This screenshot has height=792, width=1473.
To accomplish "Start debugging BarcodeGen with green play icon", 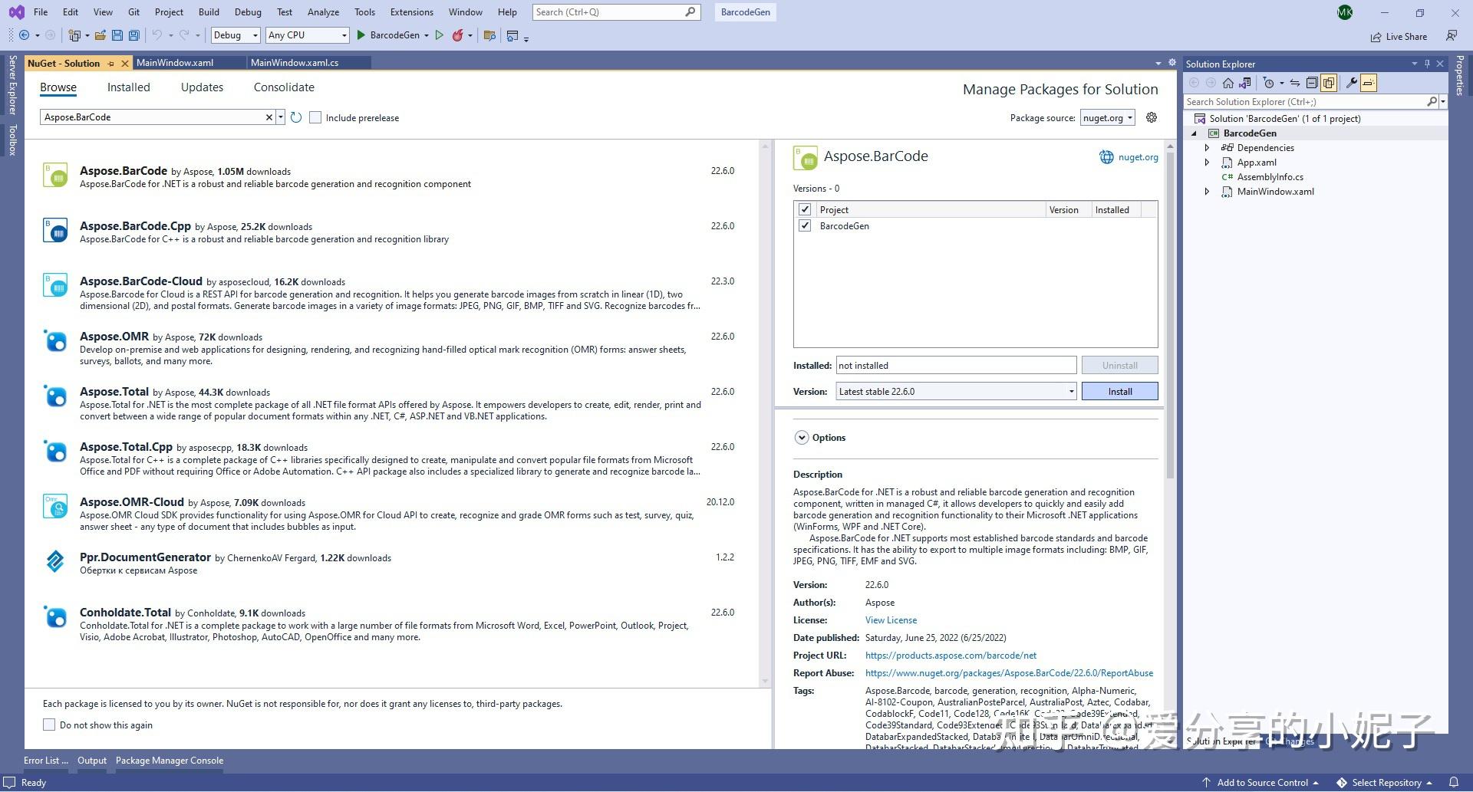I will (x=361, y=35).
